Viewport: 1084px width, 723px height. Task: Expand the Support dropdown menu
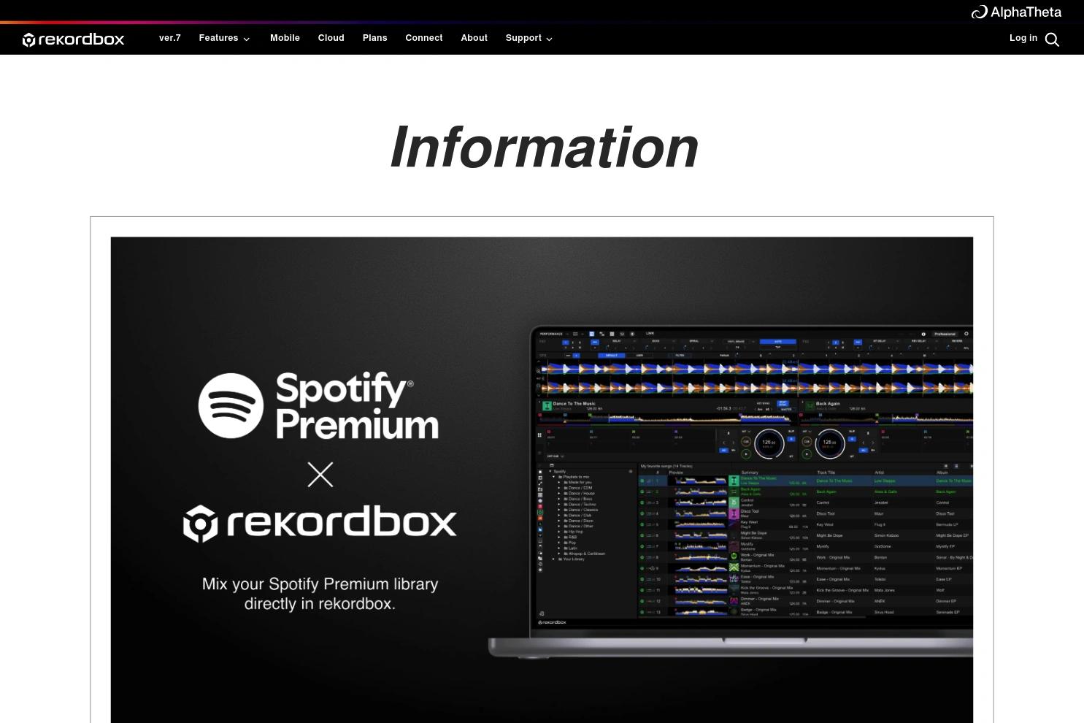click(x=528, y=38)
